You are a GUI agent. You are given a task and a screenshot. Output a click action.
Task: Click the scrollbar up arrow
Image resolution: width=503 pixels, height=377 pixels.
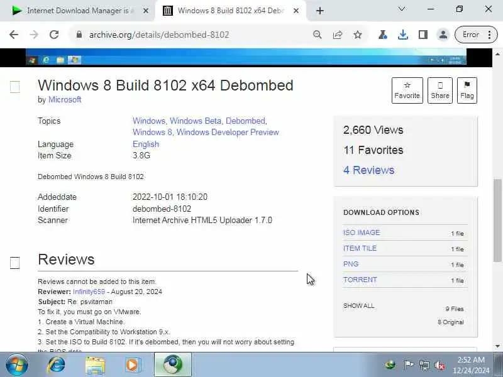497,54
